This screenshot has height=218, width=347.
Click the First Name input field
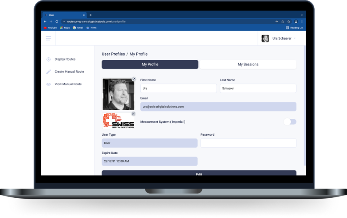(178, 88)
